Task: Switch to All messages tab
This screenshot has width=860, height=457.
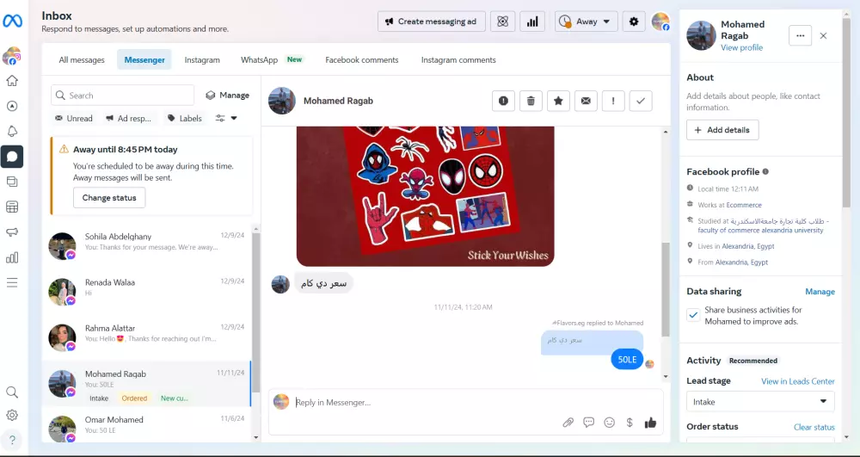Action: (x=82, y=59)
